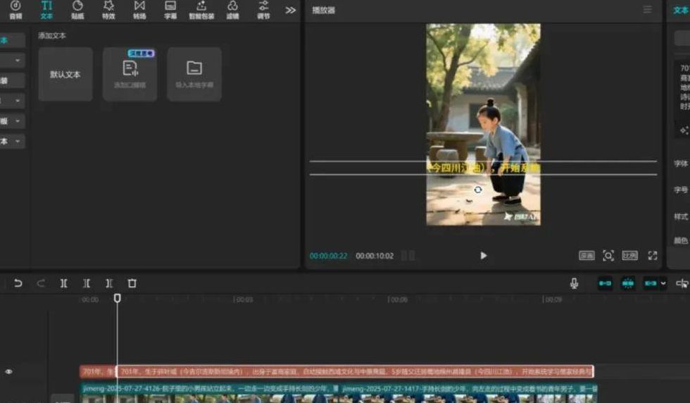The width and height of the screenshot is (690, 403).
Task: Play the video in the preview player
Action: [x=483, y=256]
